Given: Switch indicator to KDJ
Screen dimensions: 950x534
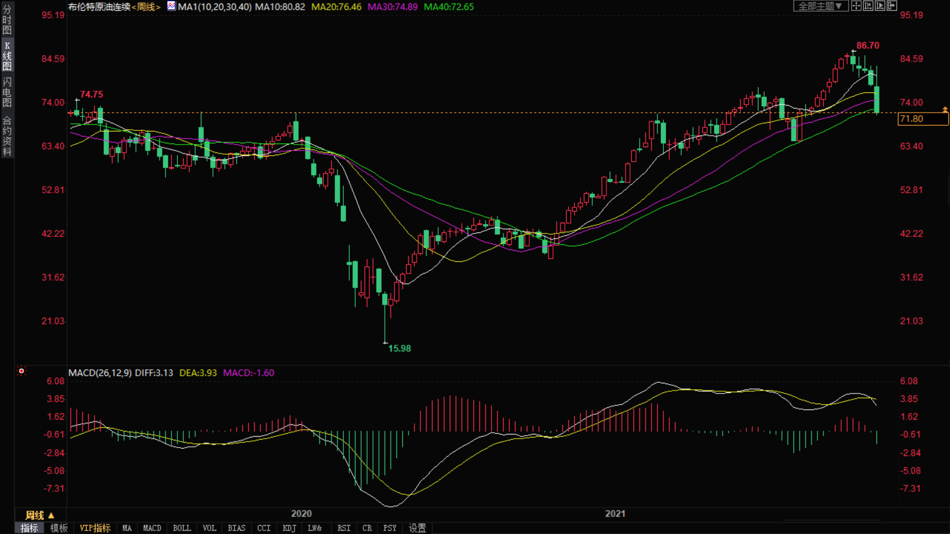Looking at the screenshot, I should (x=289, y=528).
